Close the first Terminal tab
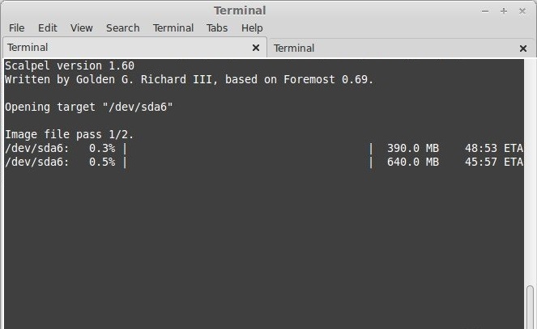This screenshot has width=537, height=329. pos(255,48)
